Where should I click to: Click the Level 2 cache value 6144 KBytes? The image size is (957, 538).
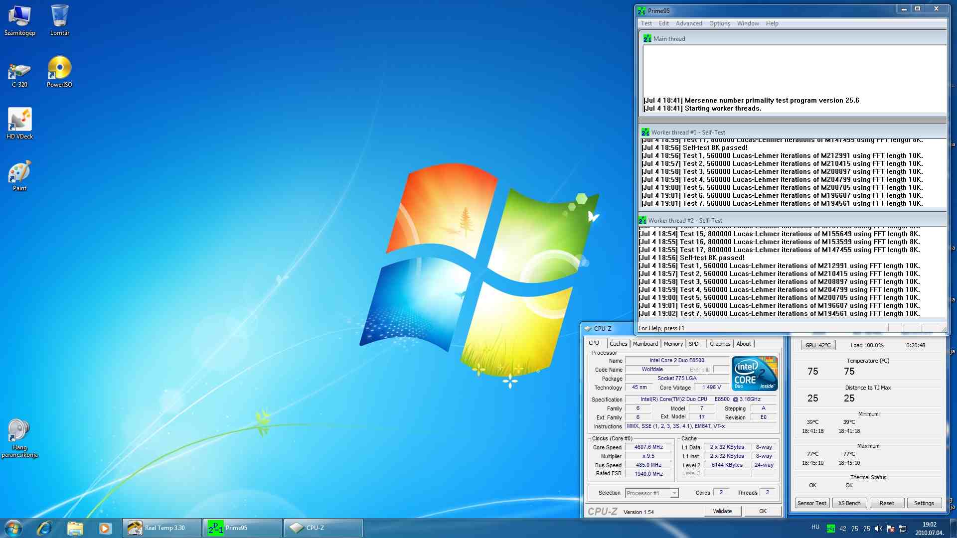coord(727,465)
